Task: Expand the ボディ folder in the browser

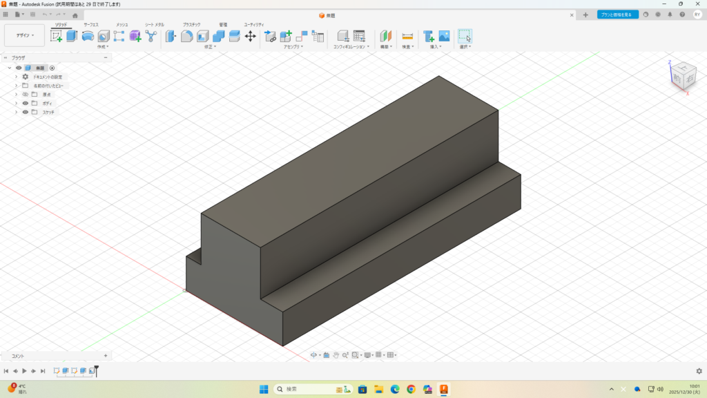Action: coord(16,103)
